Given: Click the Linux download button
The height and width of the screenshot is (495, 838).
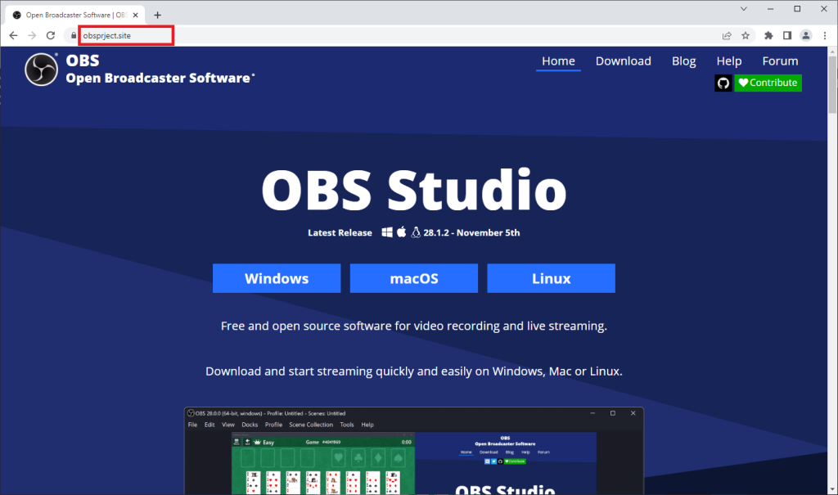Looking at the screenshot, I should click(x=551, y=278).
